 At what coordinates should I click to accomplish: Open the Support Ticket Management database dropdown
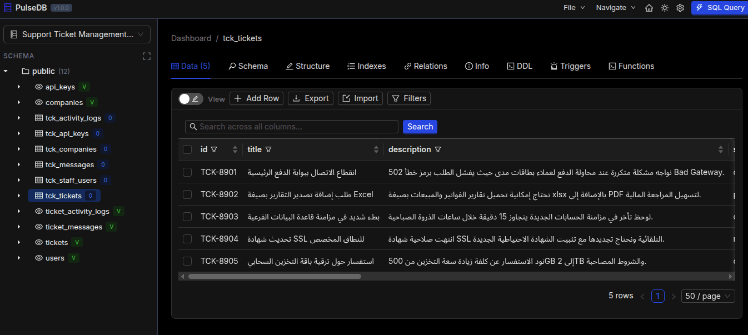[77, 34]
